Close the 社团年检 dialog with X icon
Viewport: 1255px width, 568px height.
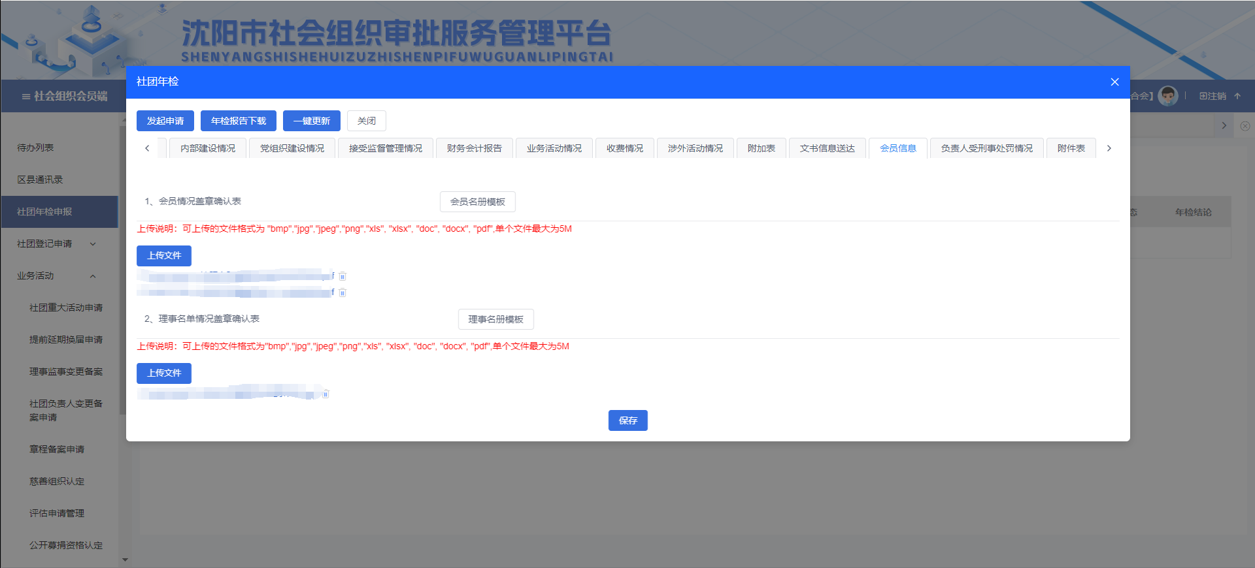pos(1114,82)
